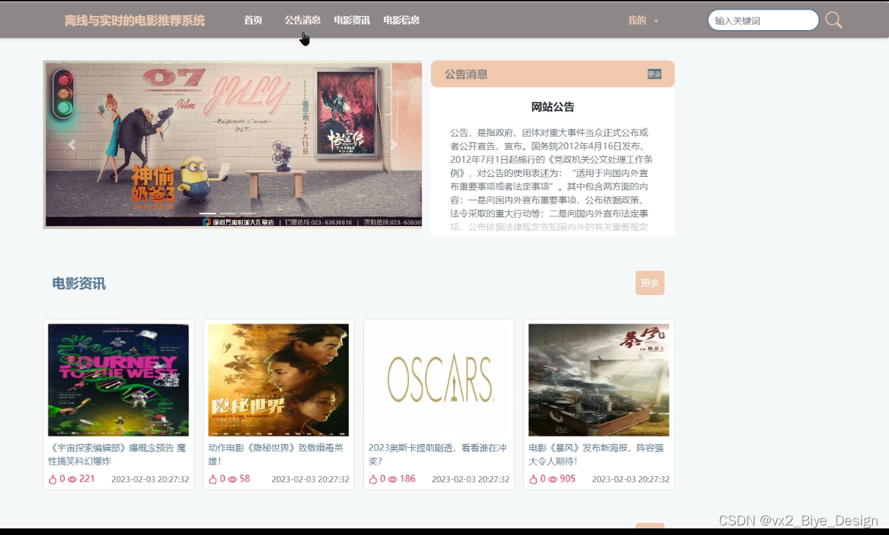Click view count 221

click(x=87, y=479)
